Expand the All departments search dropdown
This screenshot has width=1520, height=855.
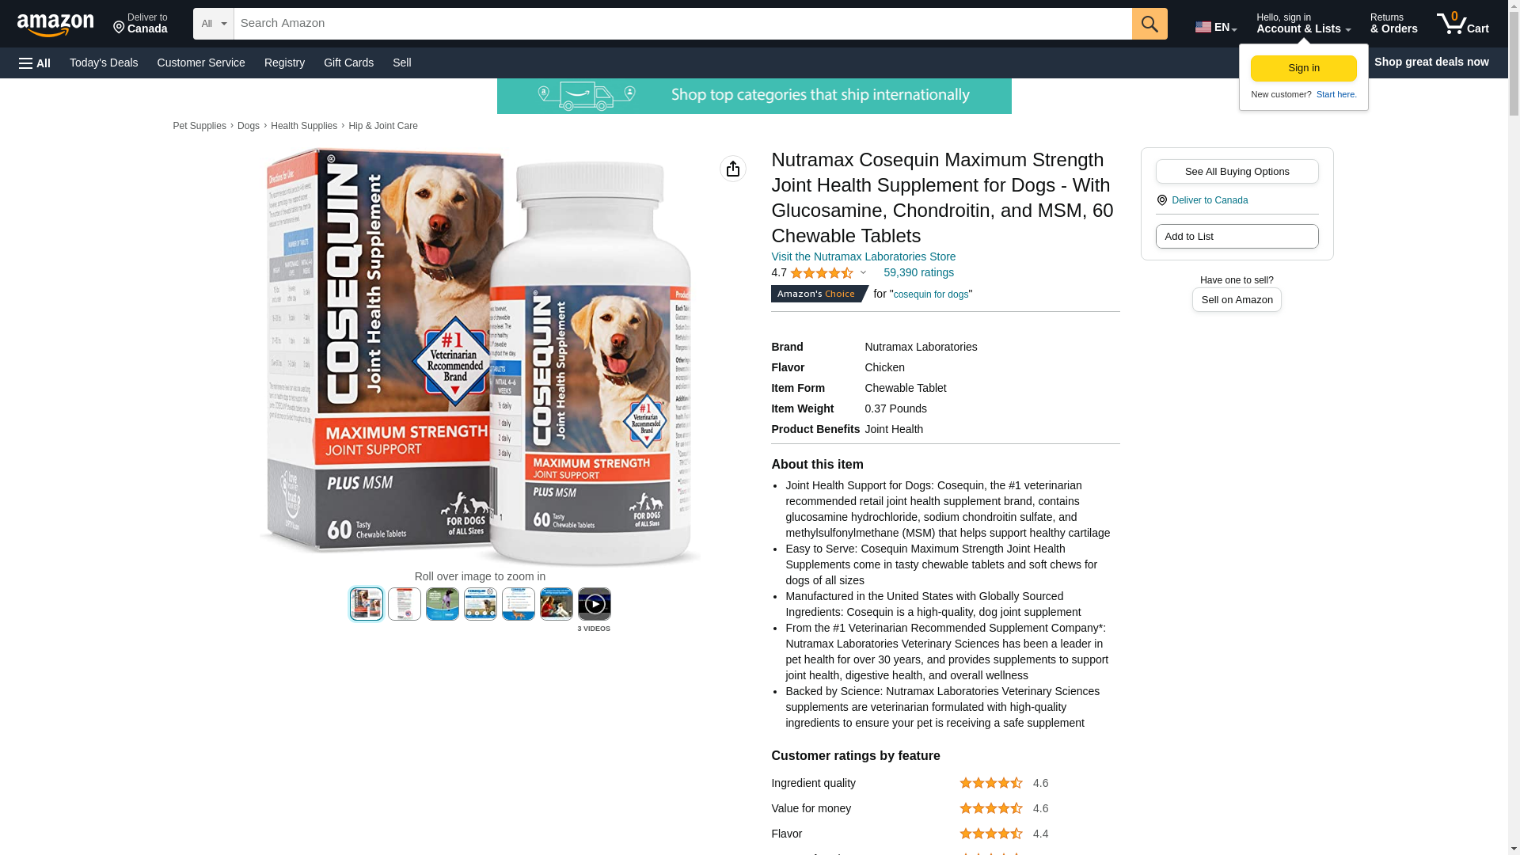214,24
